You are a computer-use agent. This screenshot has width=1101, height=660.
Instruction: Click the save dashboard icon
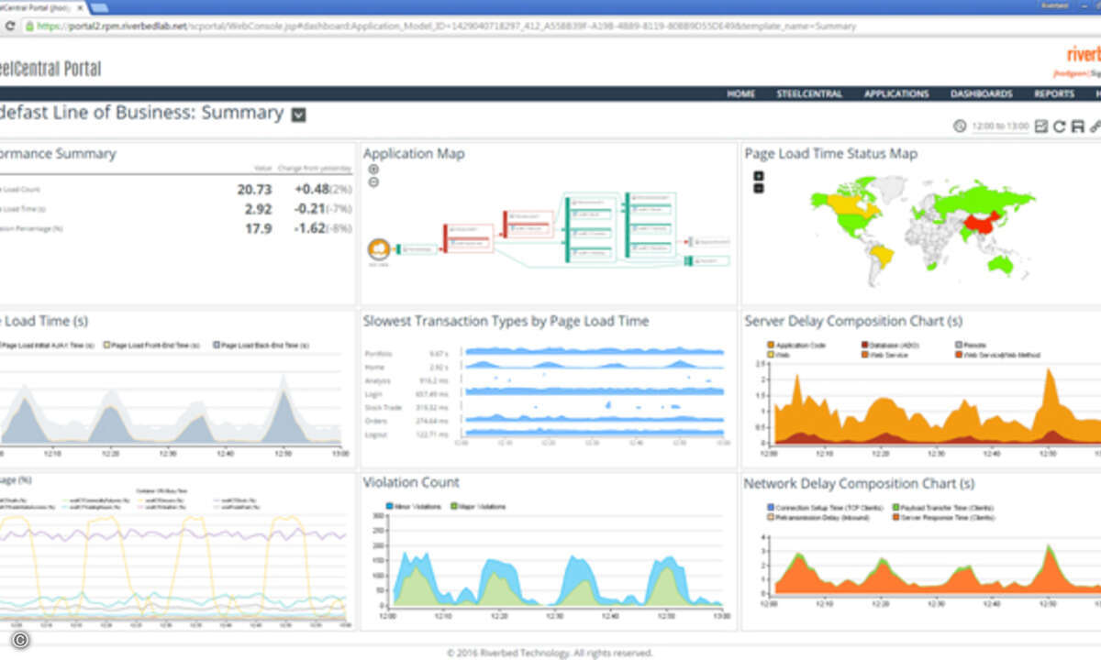click(x=1077, y=126)
